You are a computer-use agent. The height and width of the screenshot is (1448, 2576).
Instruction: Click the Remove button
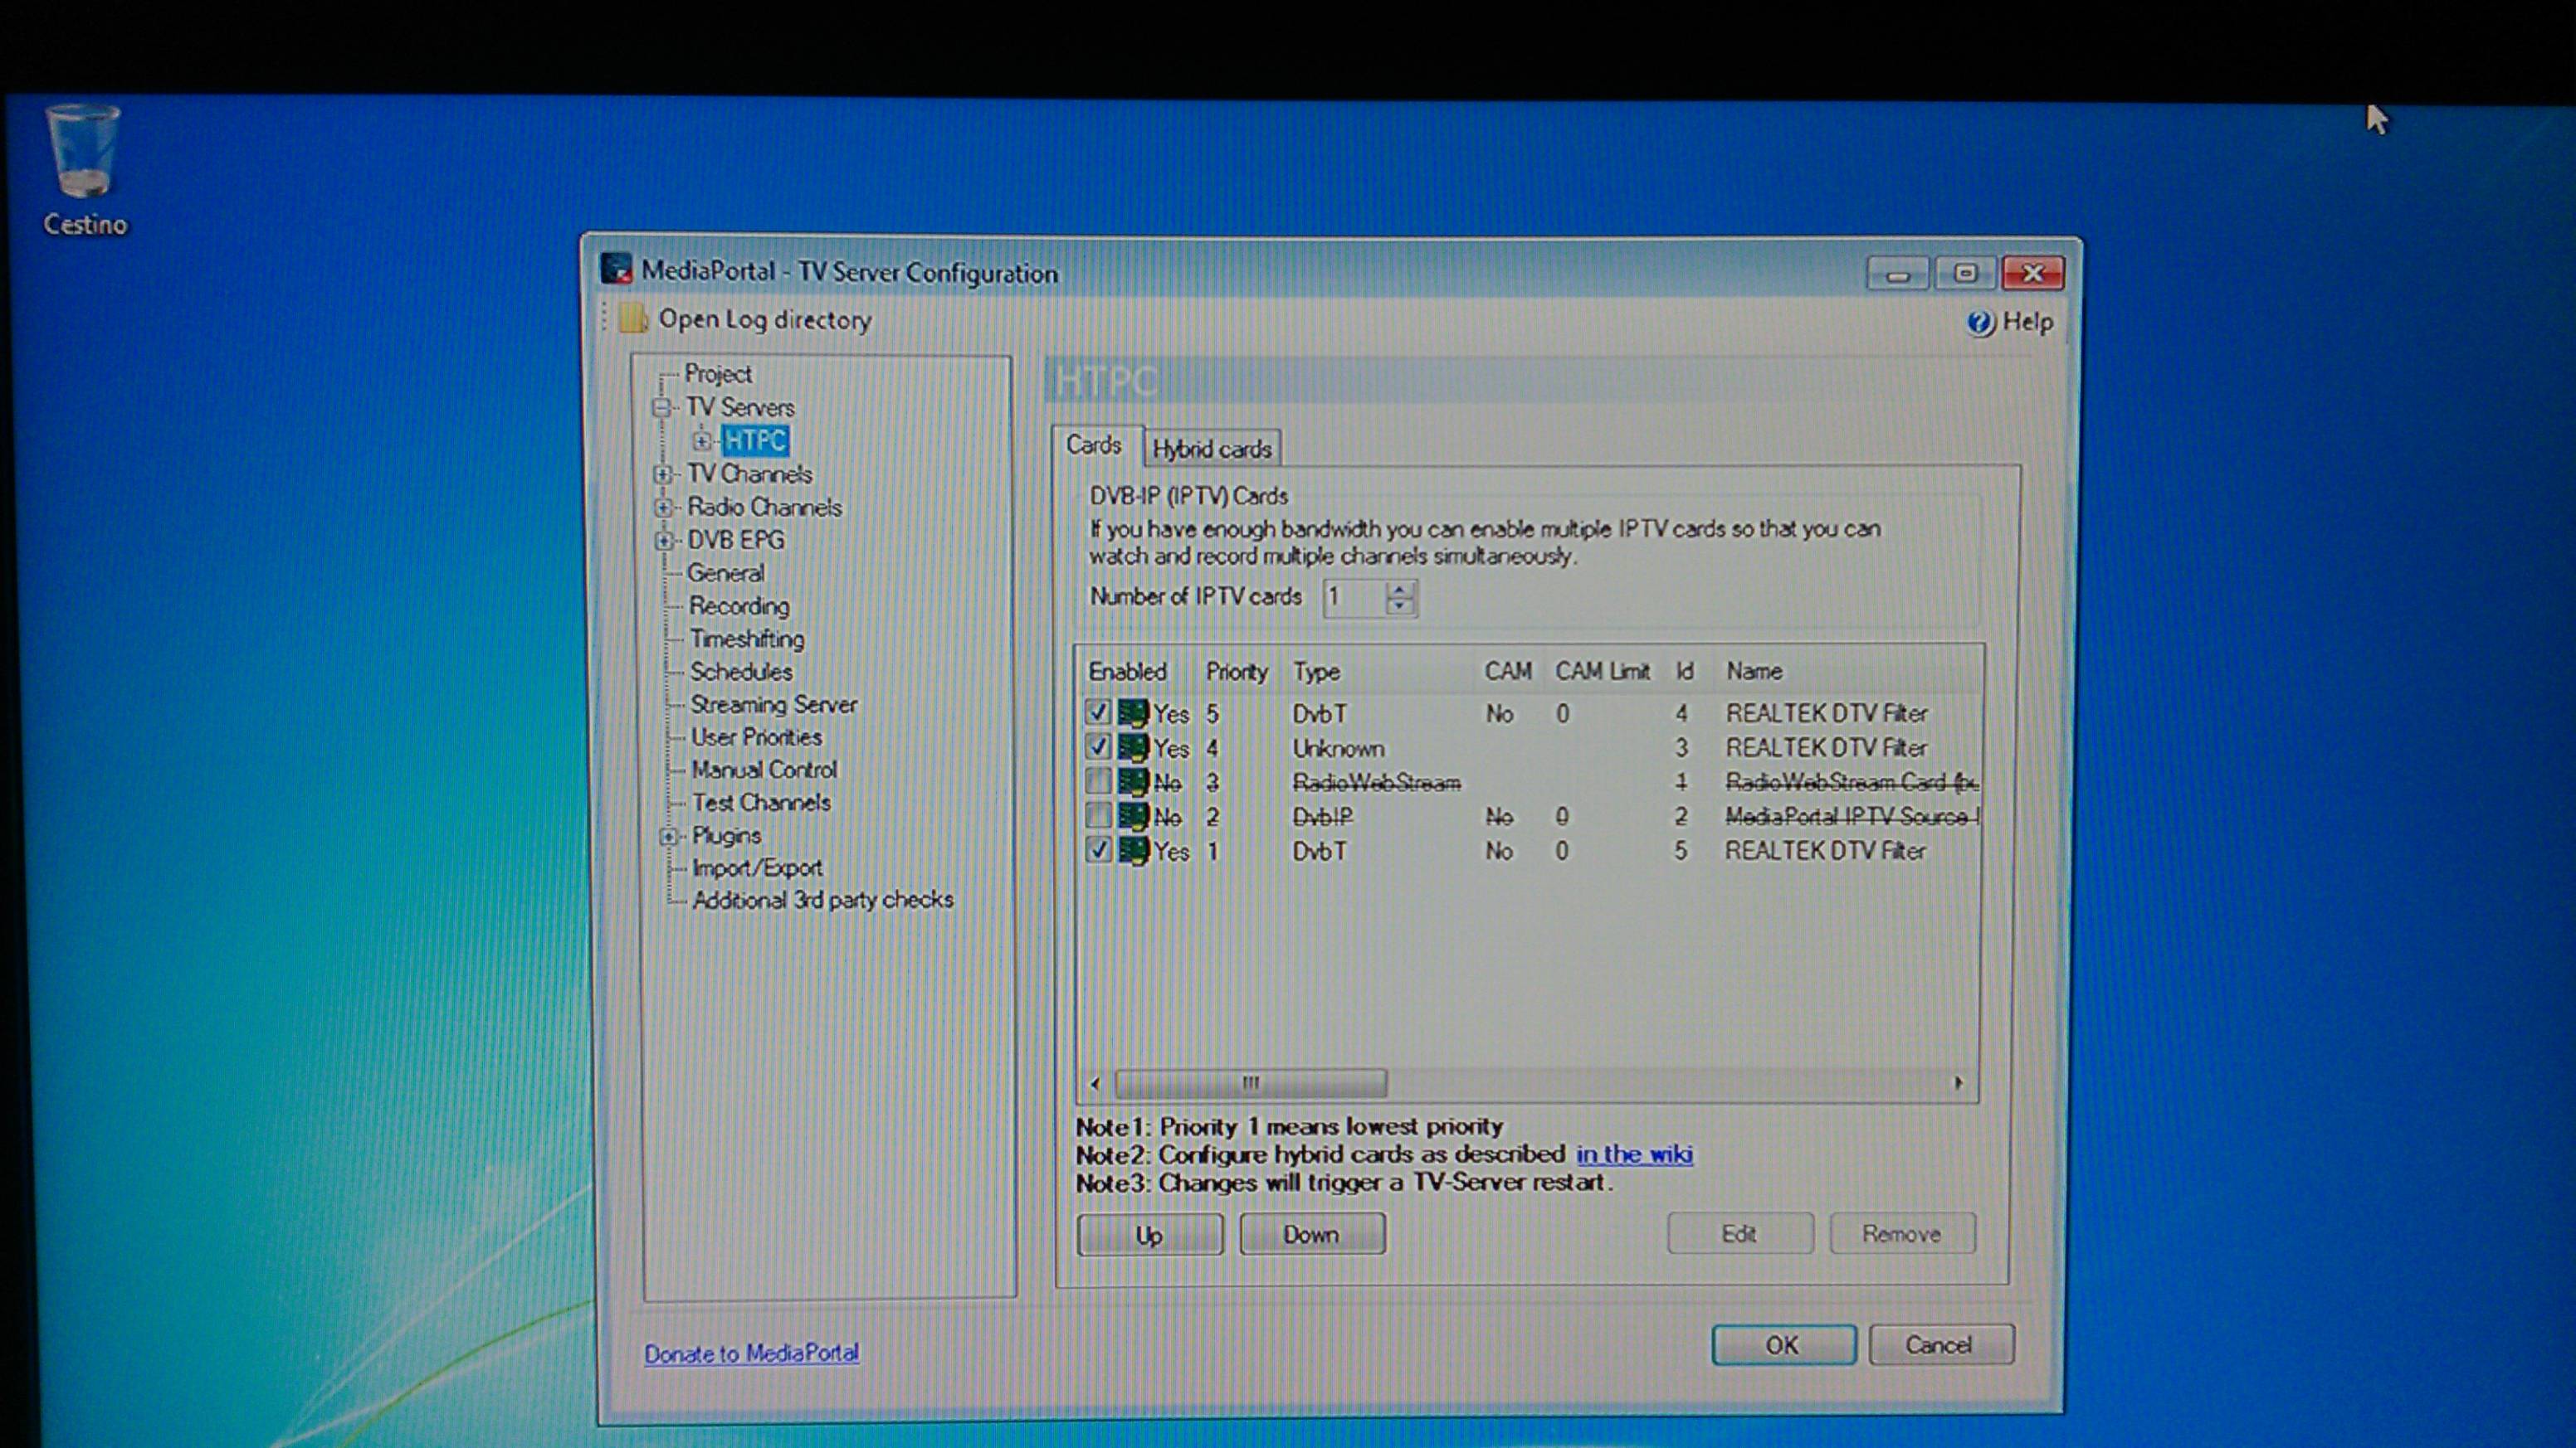point(1902,1234)
